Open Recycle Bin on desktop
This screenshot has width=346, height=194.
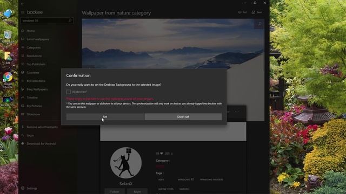[8, 37]
